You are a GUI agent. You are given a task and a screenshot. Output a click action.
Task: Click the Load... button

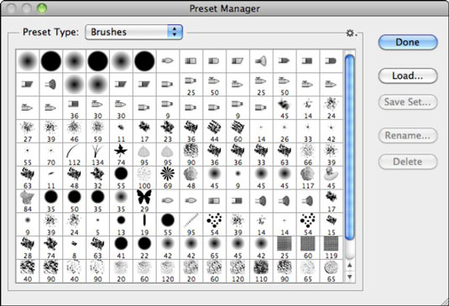[408, 75]
